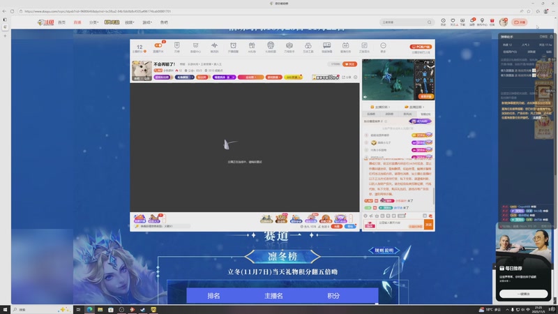Screen dimensions: 558x314
Task: Click the orange 发送 send button
Action: tap(429, 225)
